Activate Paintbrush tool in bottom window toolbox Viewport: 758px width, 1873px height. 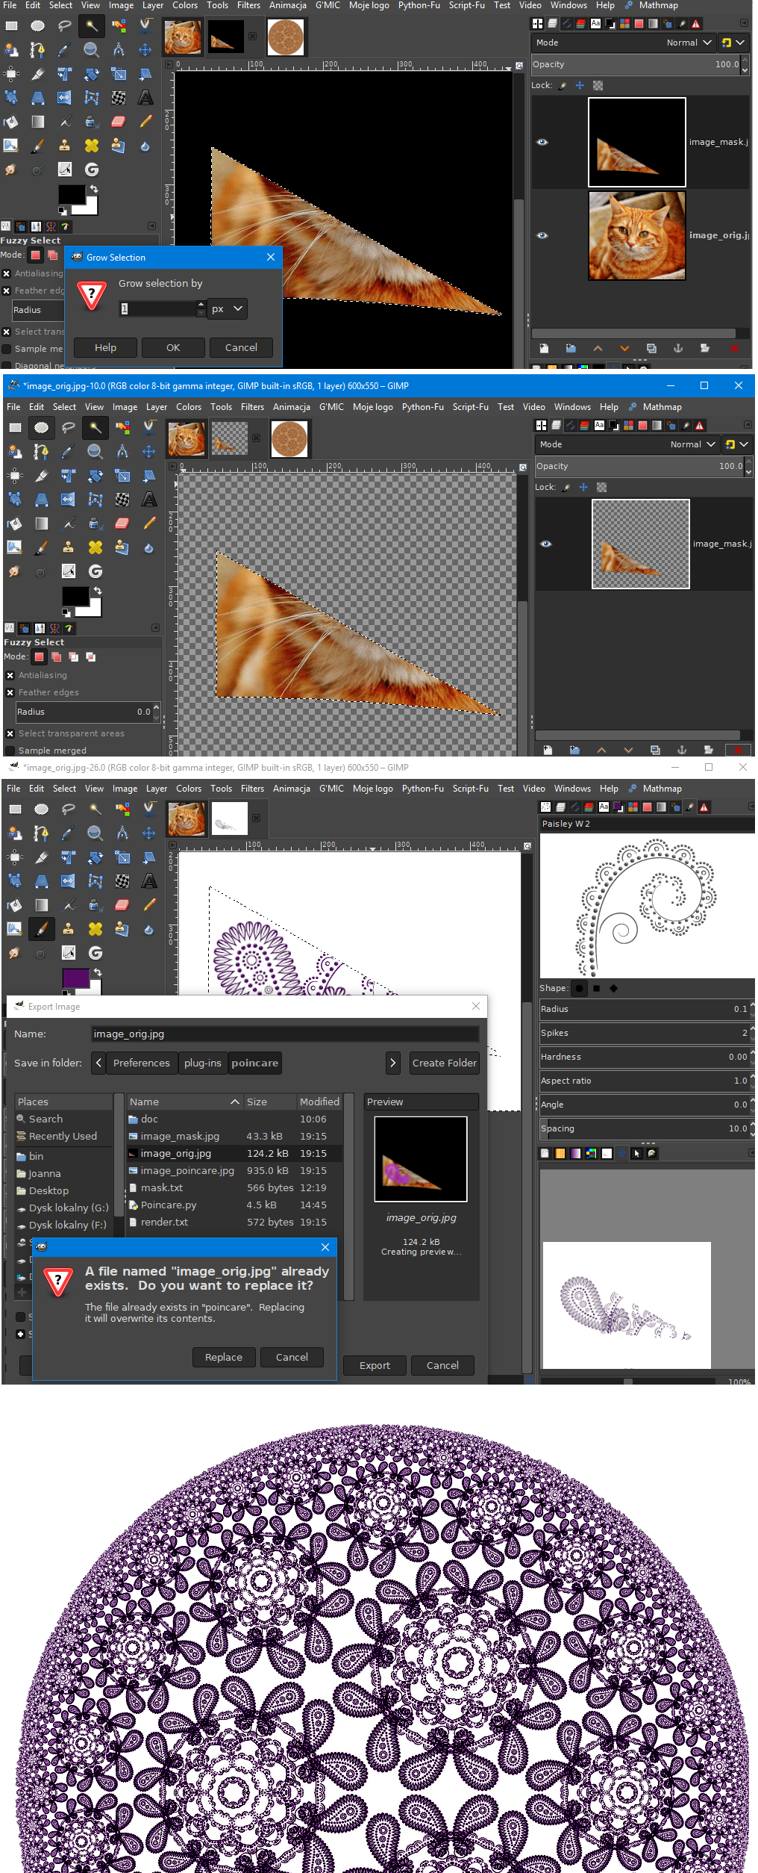pyautogui.click(x=41, y=929)
